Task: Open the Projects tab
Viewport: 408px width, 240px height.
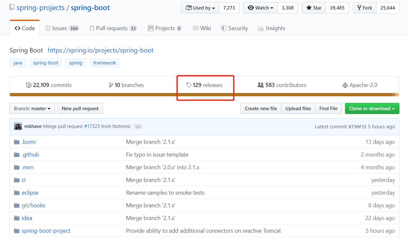Action: coord(165,28)
